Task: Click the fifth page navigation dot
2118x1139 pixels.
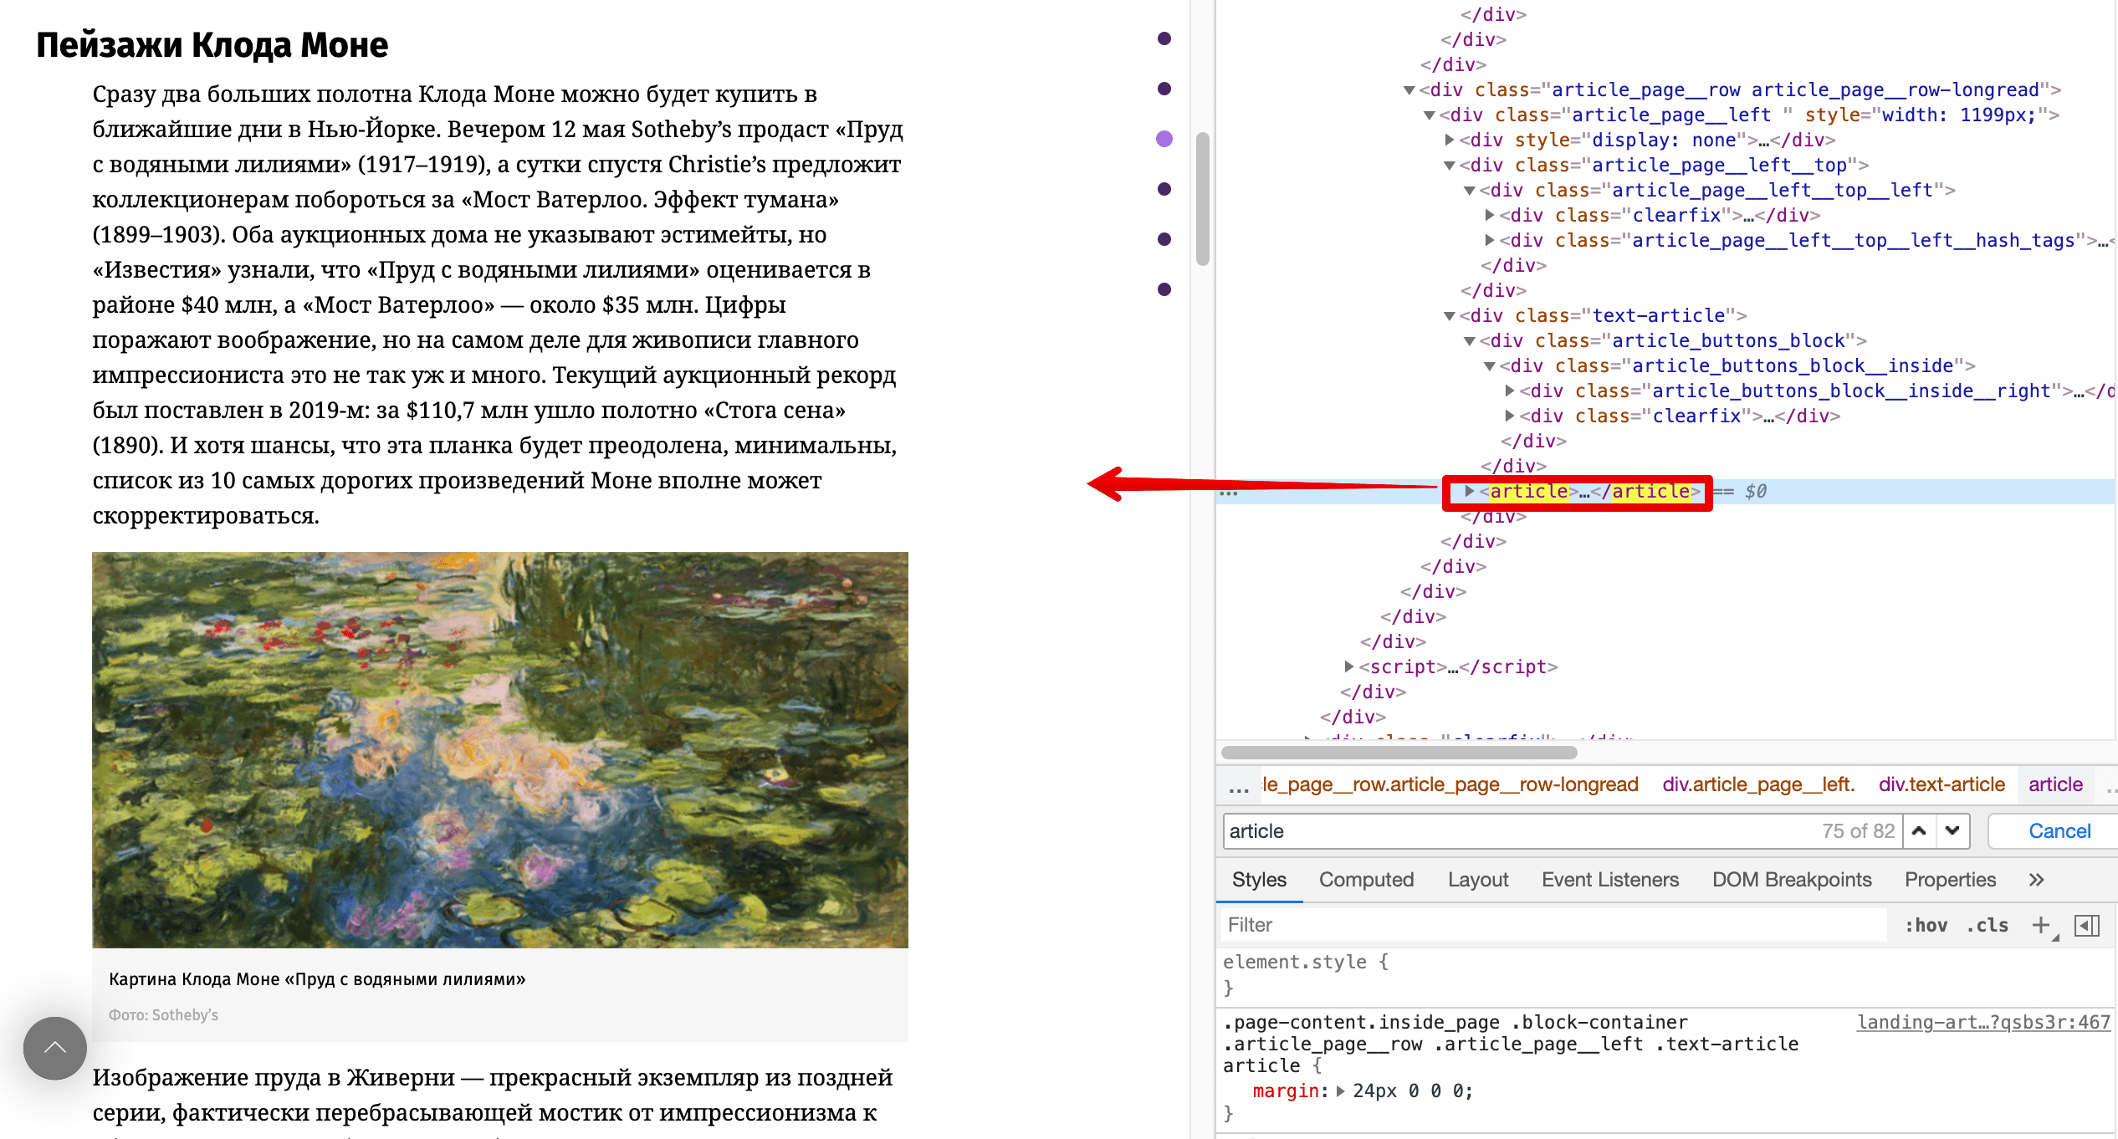Action: click(1164, 239)
